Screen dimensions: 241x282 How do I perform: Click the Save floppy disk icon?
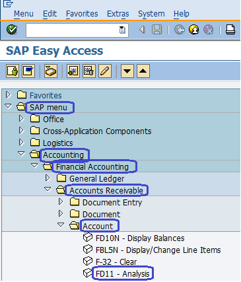tap(156, 30)
